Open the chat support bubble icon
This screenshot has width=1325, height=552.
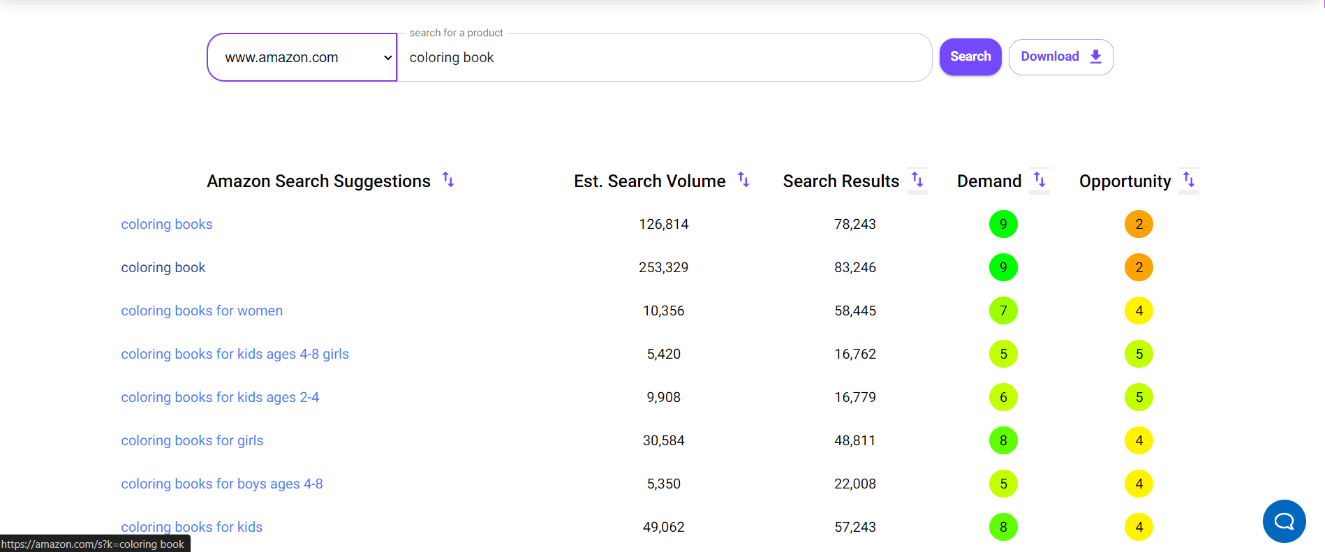click(x=1284, y=521)
